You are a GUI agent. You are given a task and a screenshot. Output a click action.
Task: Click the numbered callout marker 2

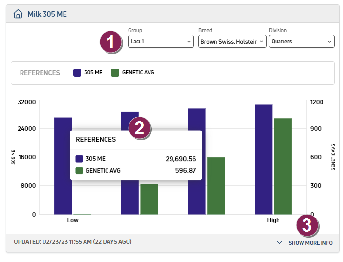pos(139,128)
